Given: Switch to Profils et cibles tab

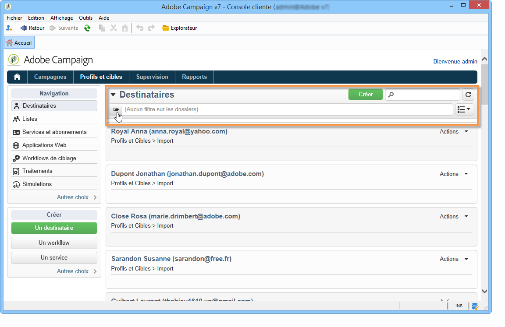Looking at the screenshot, I should (101, 77).
